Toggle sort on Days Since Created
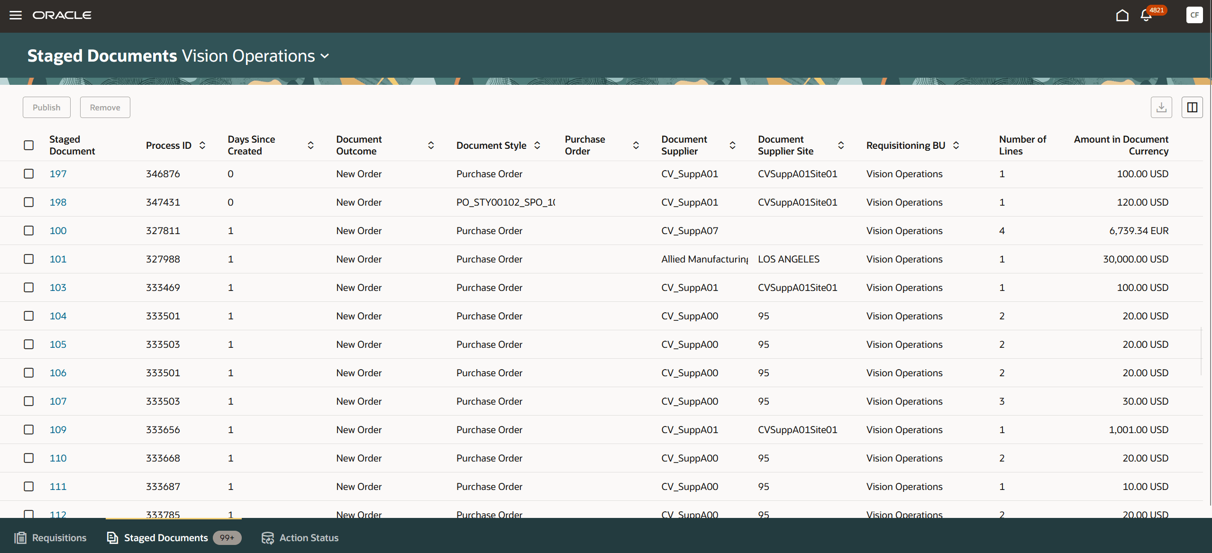This screenshot has height=553, width=1212. click(x=310, y=145)
